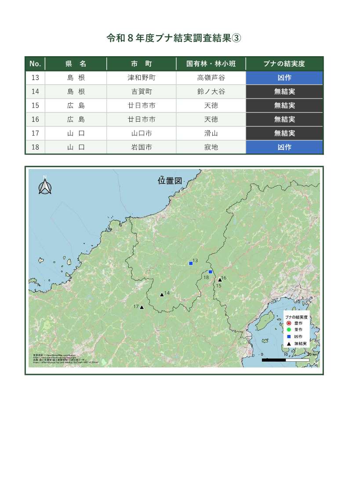Click 廿日市市 in row 16

(x=142, y=119)
